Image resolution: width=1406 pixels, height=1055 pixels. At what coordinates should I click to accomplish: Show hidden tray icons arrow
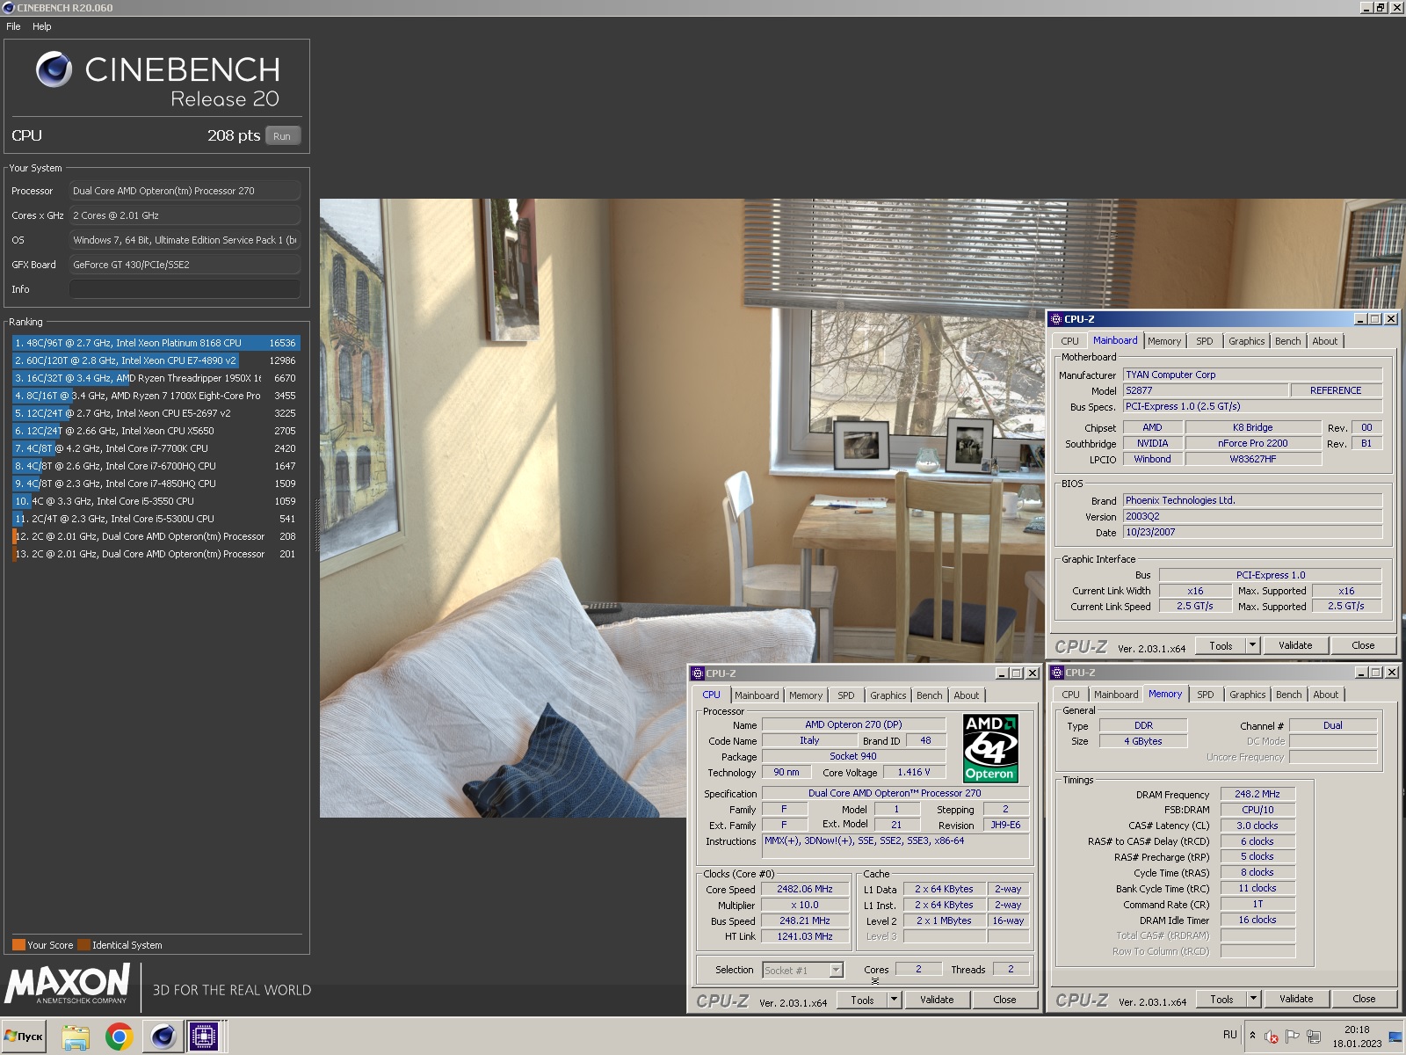pos(1252,1036)
